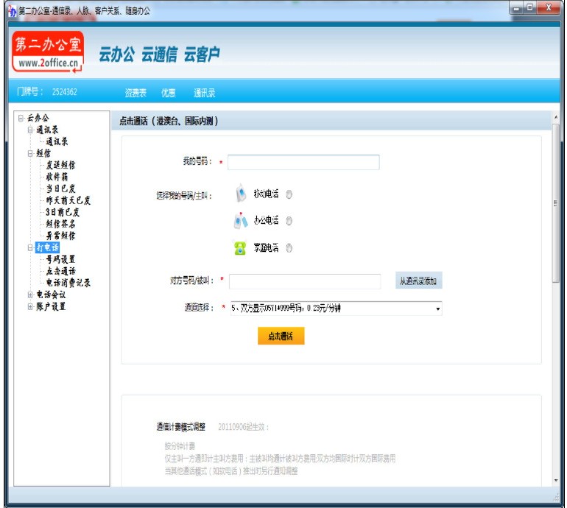The height and width of the screenshot is (508, 567).
Task: Click the app icon in the title bar
Action: coord(13,11)
